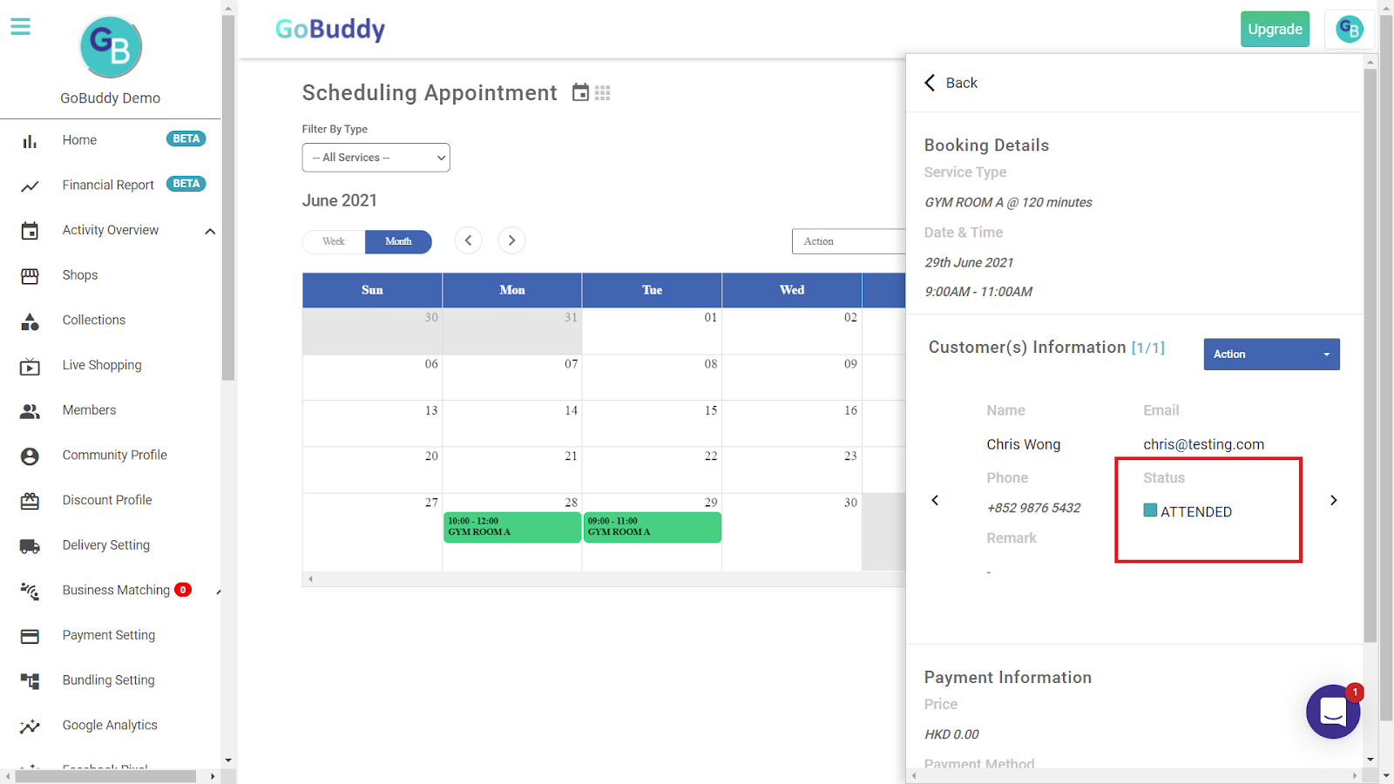Image resolution: width=1394 pixels, height=784 pixels.
Task: Open Filter By Type All Services dropdown
Action: [376, 158]
